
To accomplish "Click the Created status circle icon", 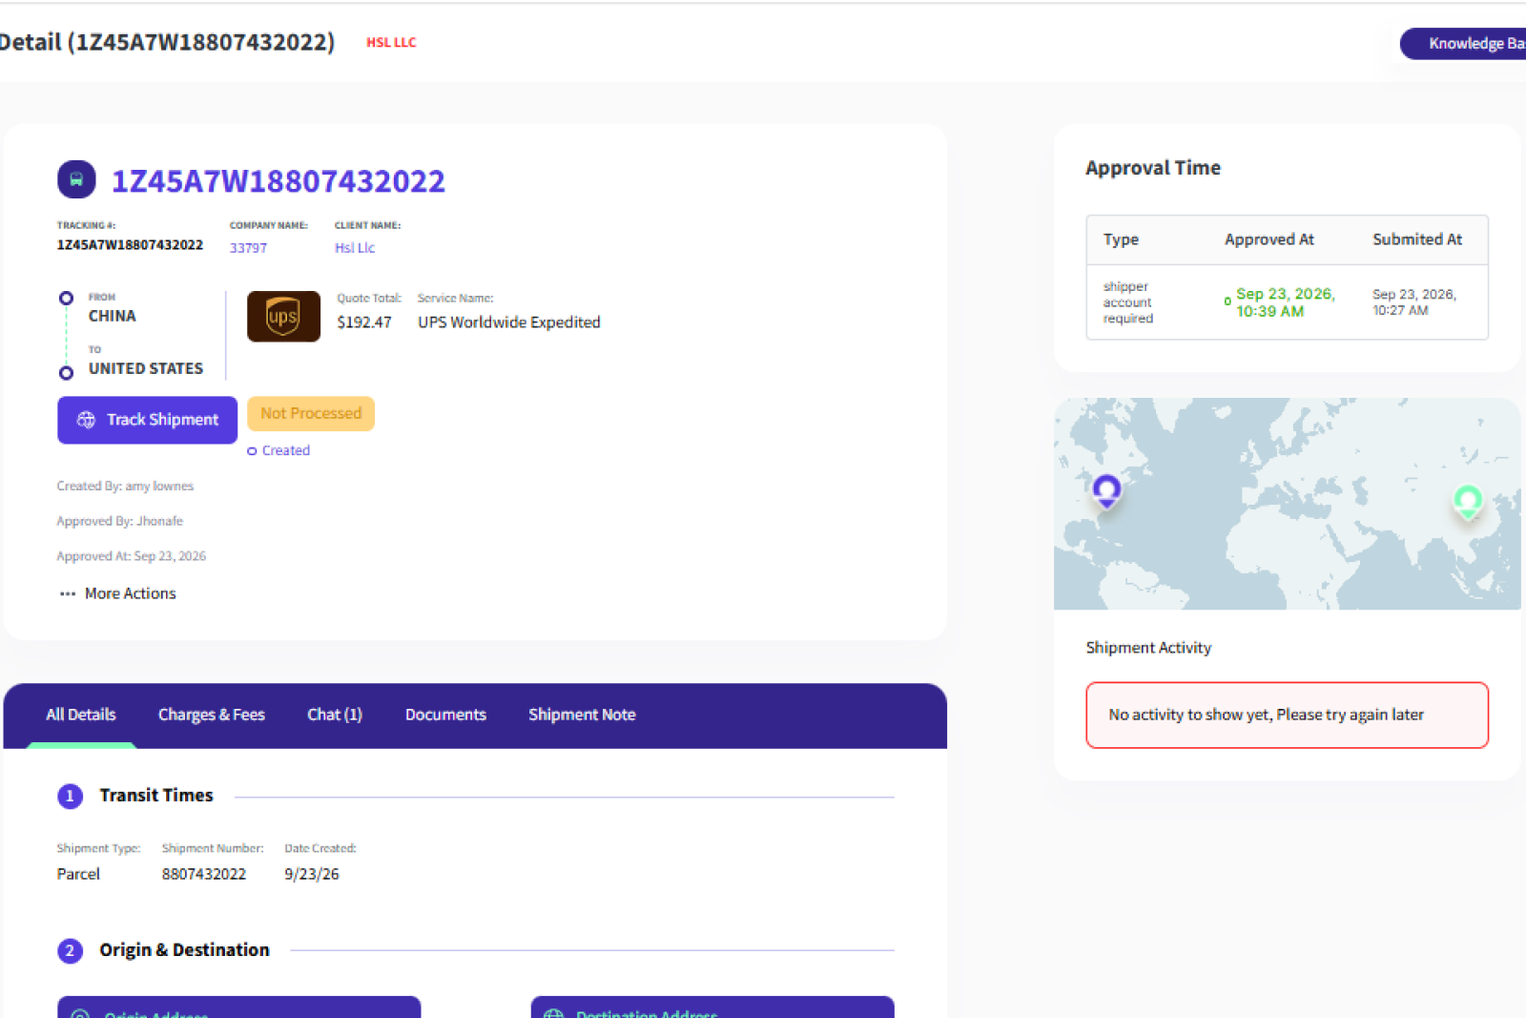I will pyautogui.click(x=252, y=451).
